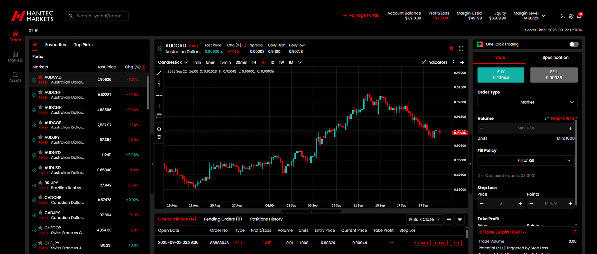The height and width of the screenshot is (254, 597).
Task: Open settings gear in header
Action: click(x=571, y=16)
